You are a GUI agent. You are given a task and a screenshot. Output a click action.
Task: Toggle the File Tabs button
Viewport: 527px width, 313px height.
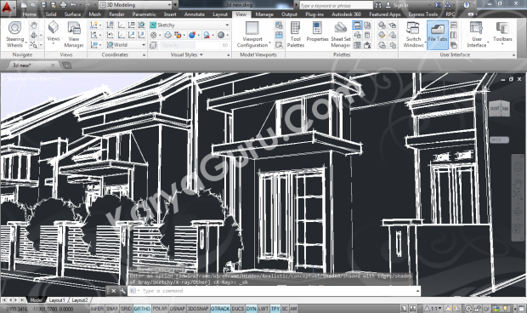click(x=437, y=34)
